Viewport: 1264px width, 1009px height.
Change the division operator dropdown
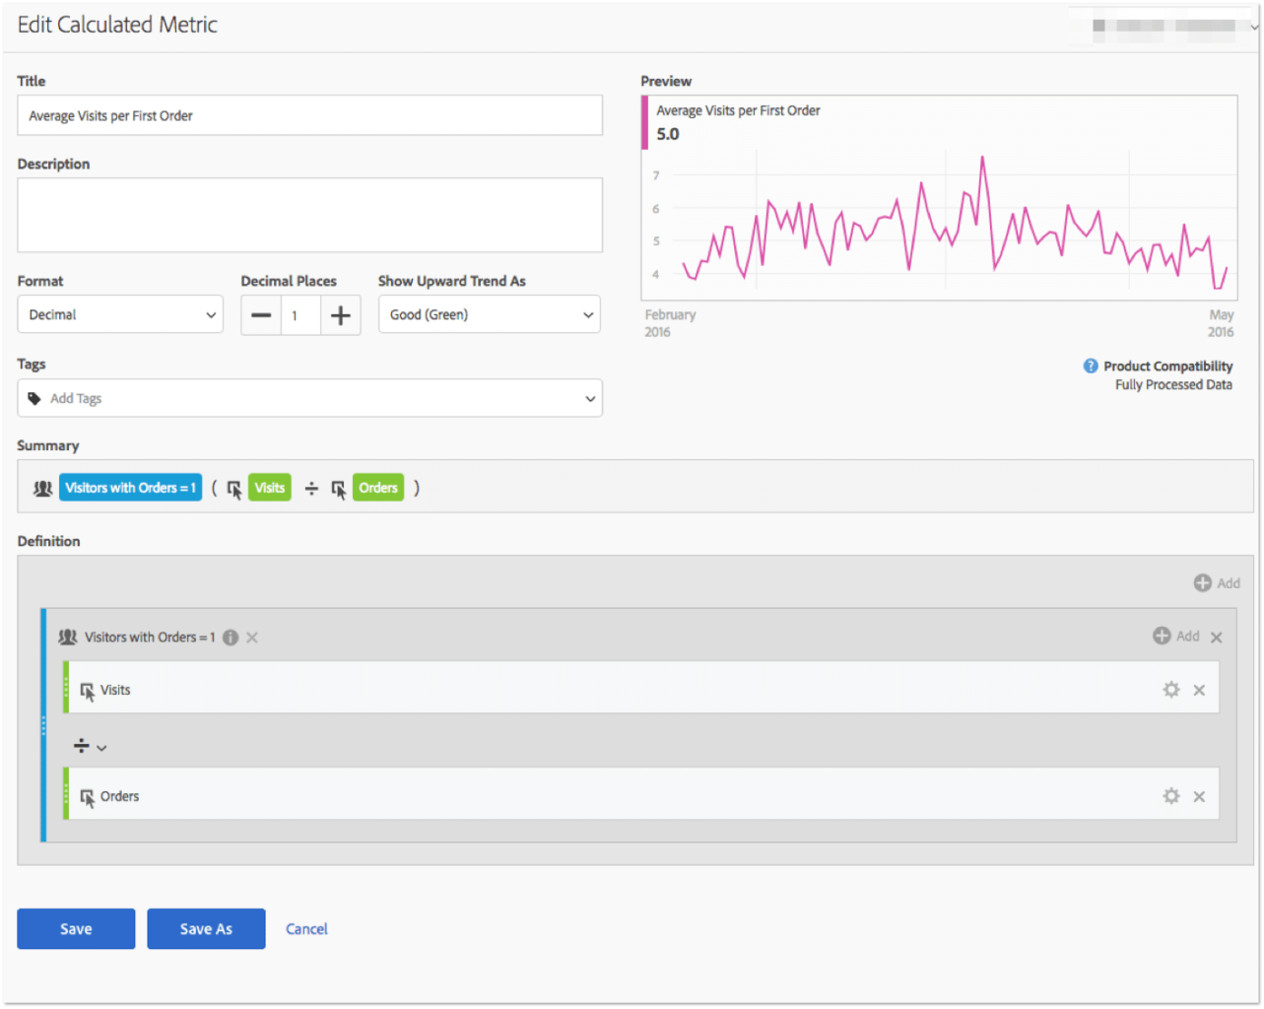point(90,747)
